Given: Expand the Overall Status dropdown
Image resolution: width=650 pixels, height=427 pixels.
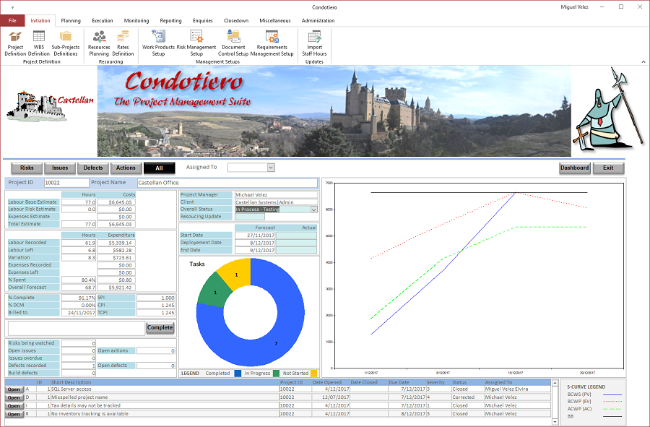Looking at the screenshot, I should pos(314,210).
